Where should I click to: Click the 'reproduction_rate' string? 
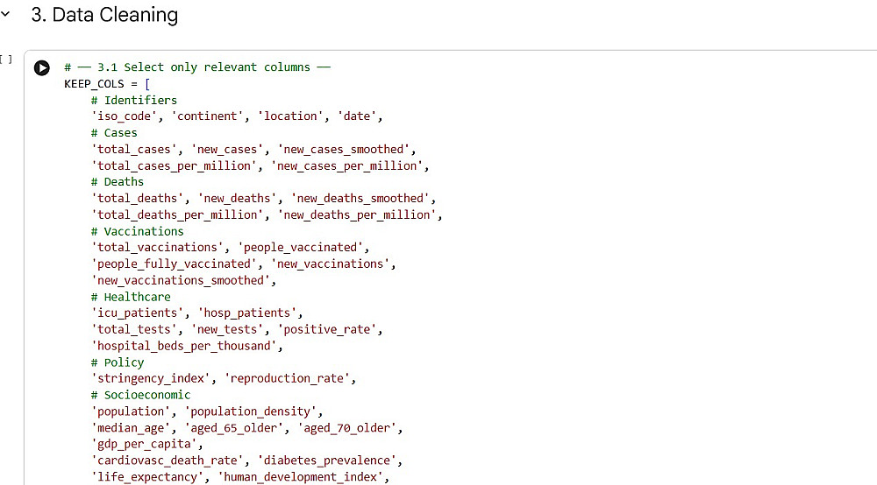pyautogui.click(x=287, y=378)
